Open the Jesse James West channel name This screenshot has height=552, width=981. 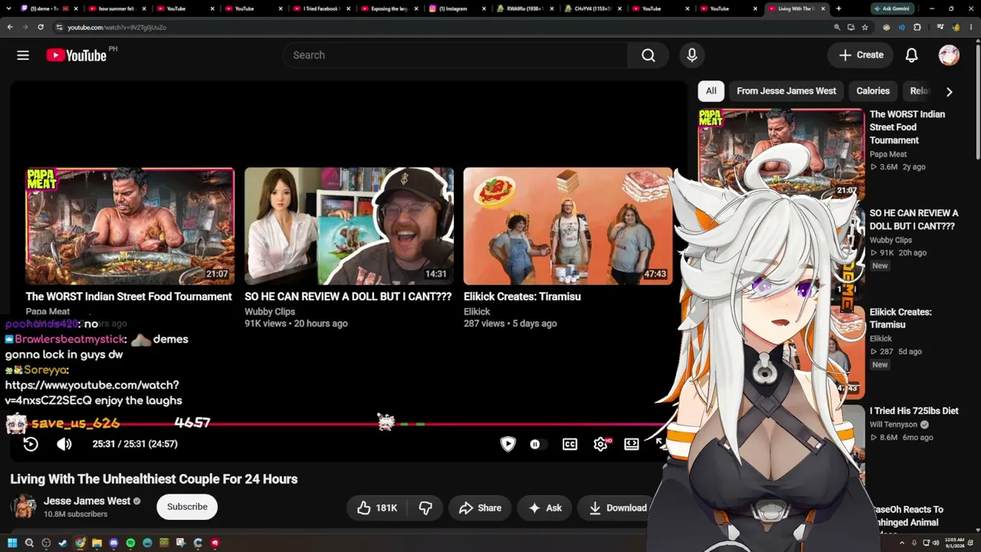(87, 501)
